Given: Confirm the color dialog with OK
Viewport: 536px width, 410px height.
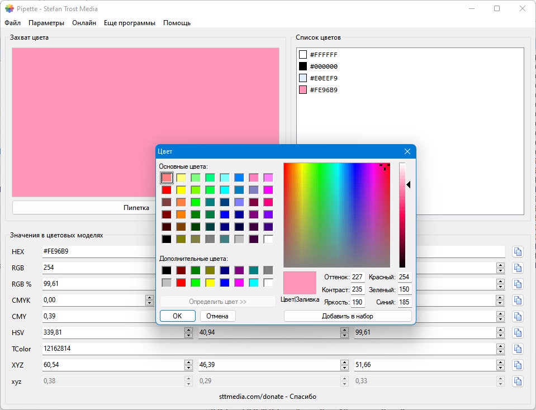Looking at the screenshot, I should point(177,316).
